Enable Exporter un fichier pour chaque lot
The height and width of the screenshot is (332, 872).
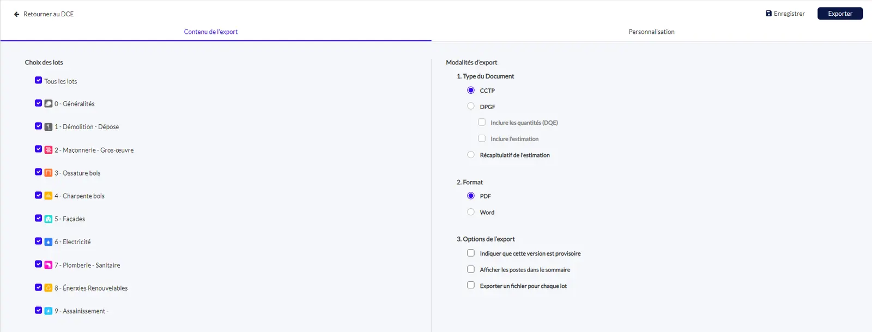(x=471, y=285)
